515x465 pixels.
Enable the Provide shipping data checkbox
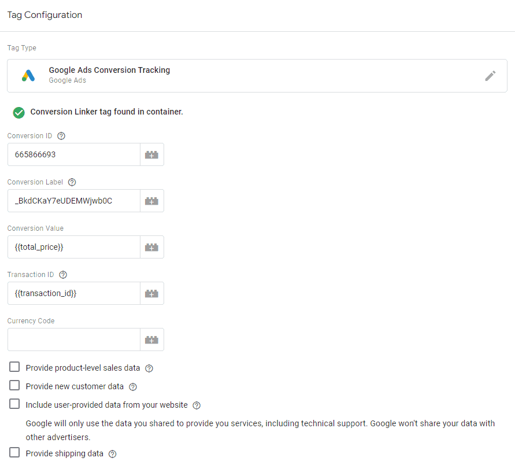point(14,453)
